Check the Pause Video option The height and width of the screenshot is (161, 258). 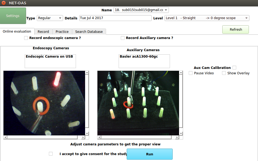(191, 73)
